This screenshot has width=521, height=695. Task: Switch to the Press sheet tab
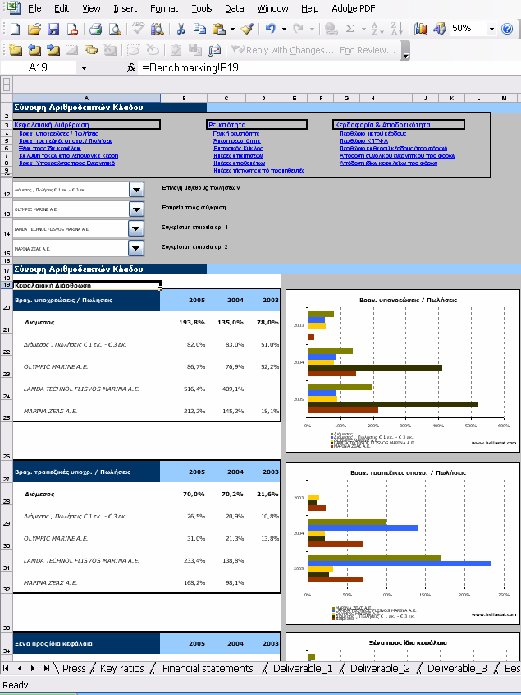[74, 669]
